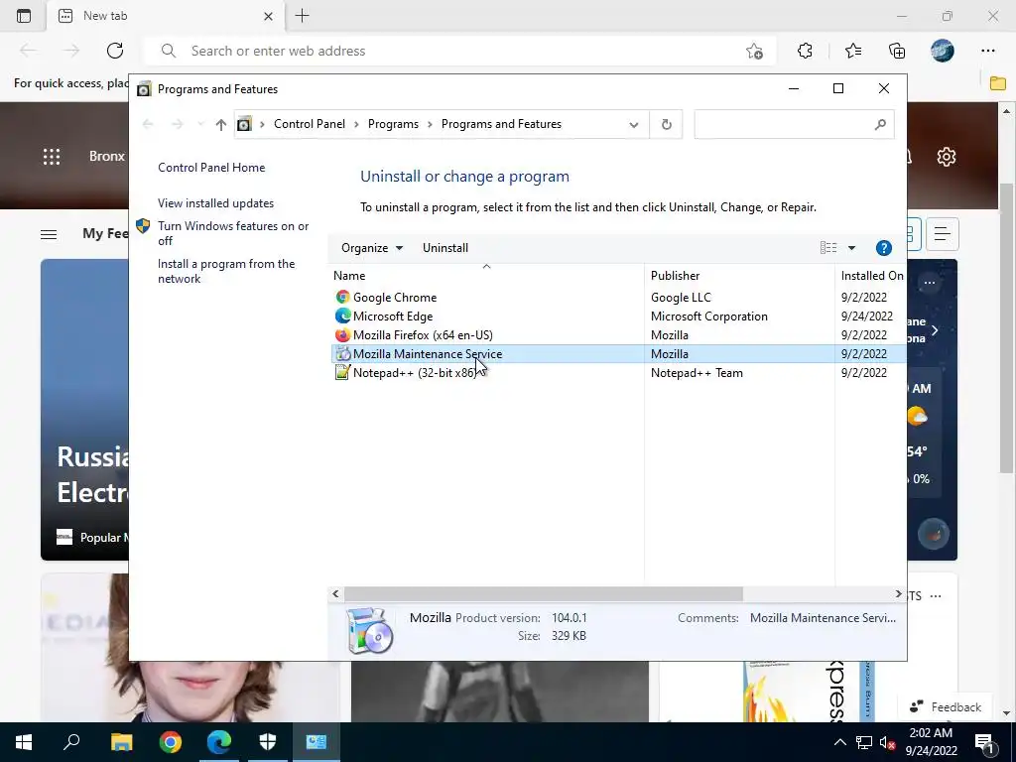Open Control Panel Home link
1016x762 pixels.
(x=211, y=168)
